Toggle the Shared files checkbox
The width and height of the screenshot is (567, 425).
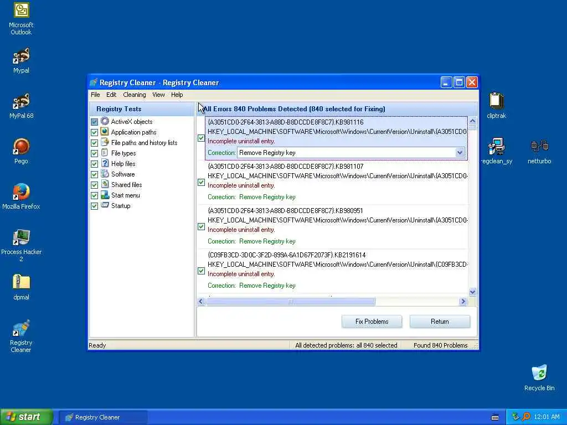[x=94, y=185]
